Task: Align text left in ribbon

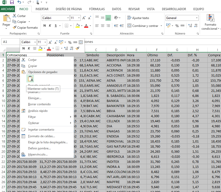Action: tap(97, 26)
